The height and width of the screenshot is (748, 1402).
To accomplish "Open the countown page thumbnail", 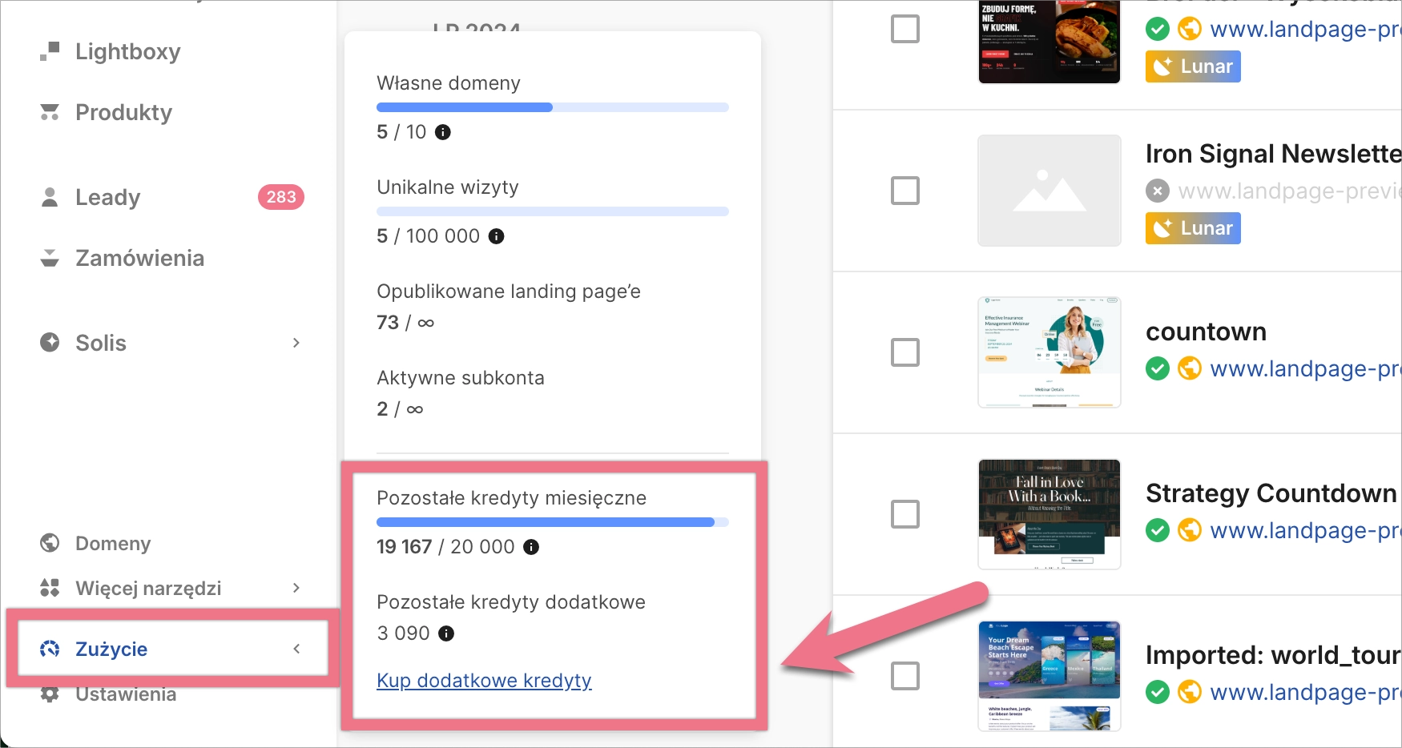I will click(1049, 352).
